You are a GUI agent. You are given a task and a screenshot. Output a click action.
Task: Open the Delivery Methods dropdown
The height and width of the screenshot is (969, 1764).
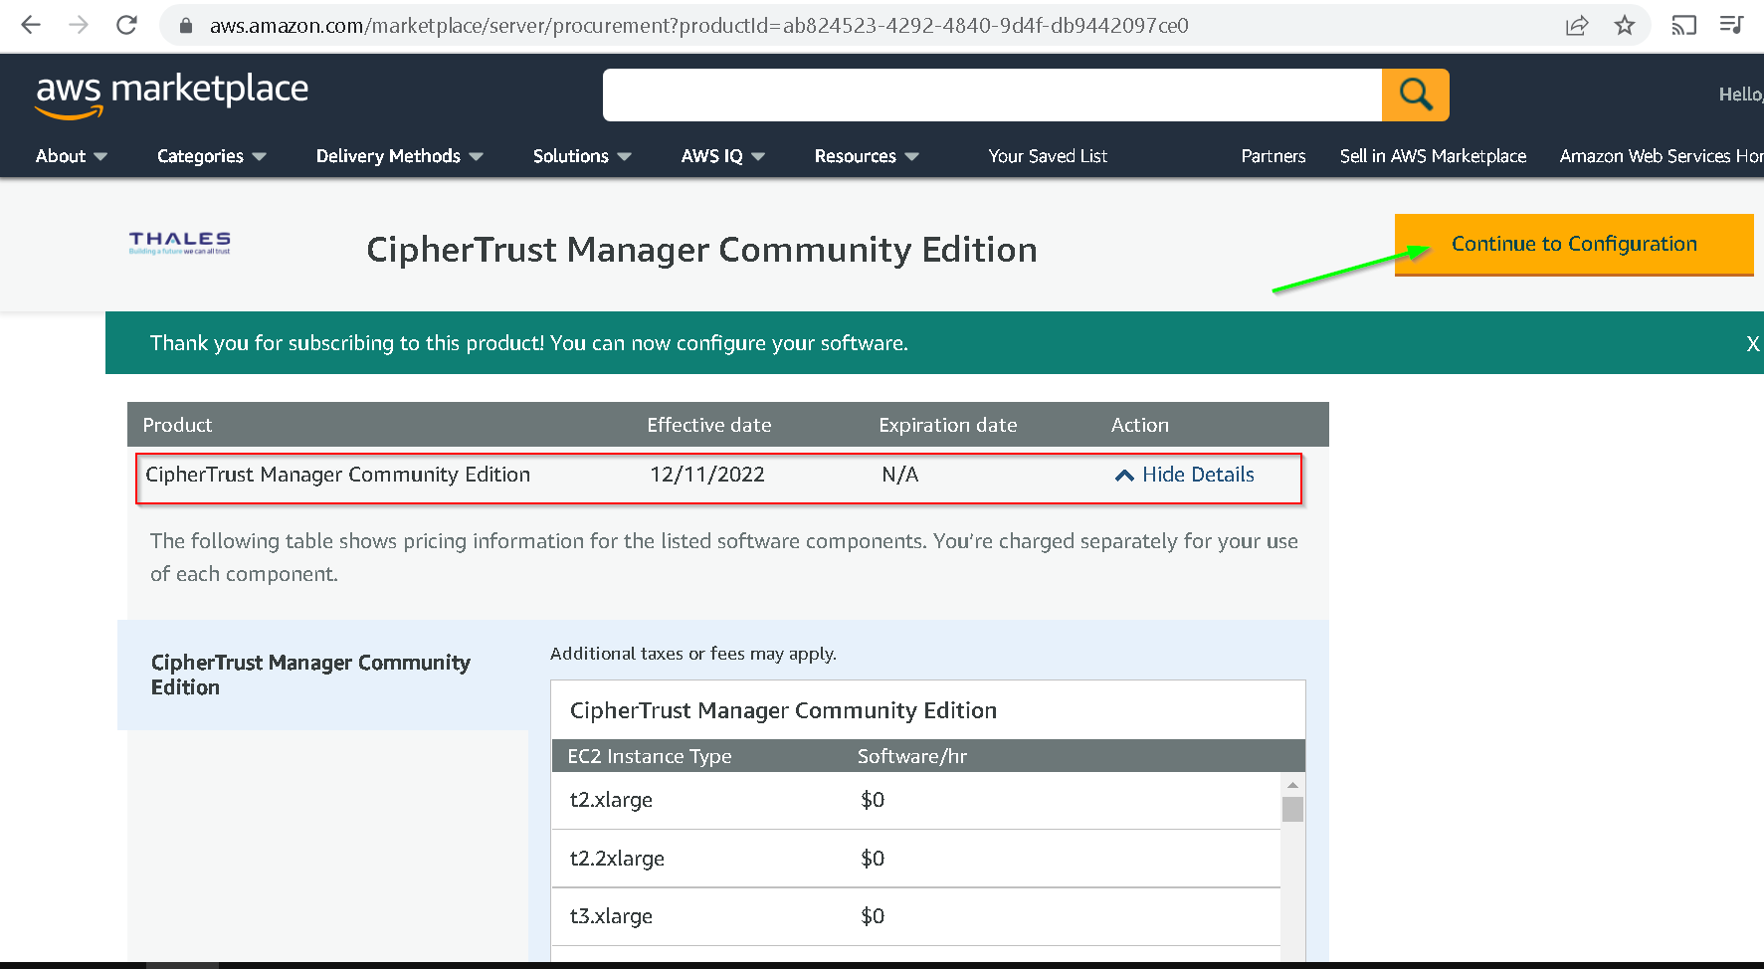(x=400, y=156)
